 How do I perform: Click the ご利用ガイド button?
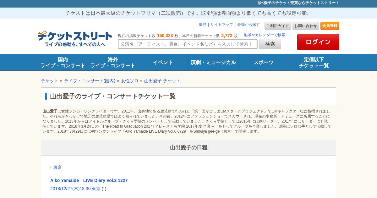point(278,26)
